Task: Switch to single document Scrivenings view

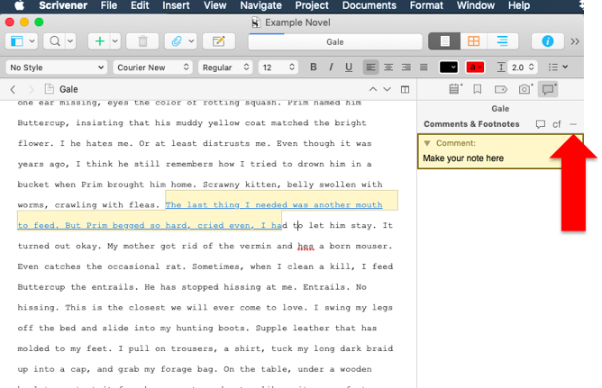Action: [x=444, y=41]
